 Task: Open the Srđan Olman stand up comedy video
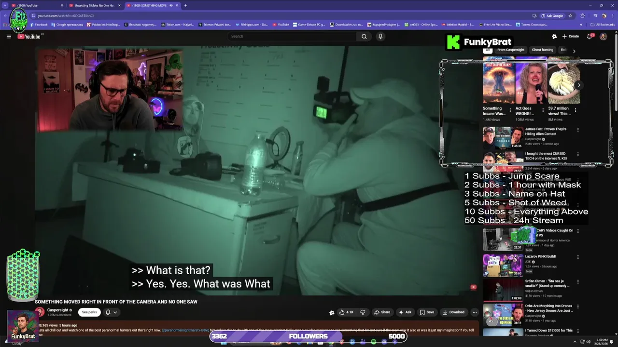(503, 290)
